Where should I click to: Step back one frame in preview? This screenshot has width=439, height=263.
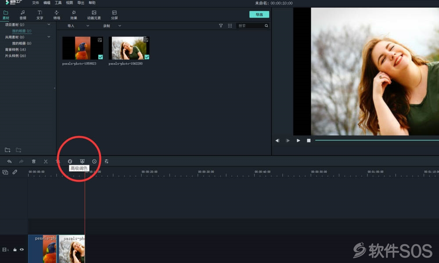pyautogui.click(x=277, y=141)
